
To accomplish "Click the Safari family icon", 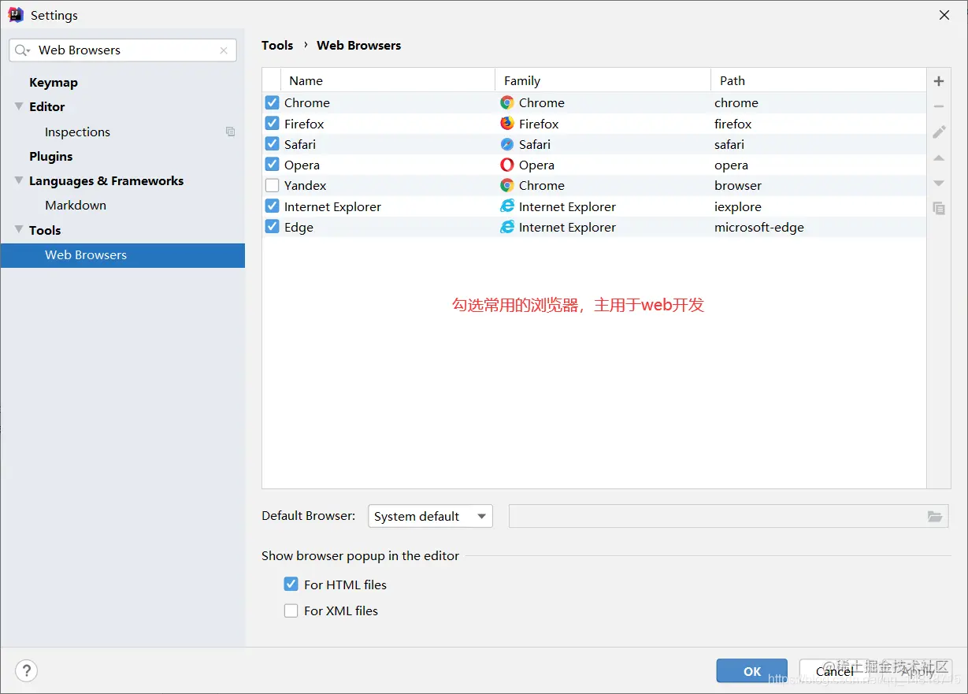I will pos(507,144).
